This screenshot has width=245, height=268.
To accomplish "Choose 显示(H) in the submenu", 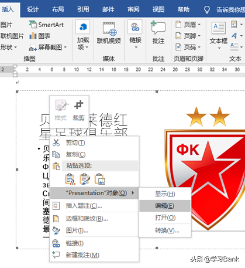I will click(x=165, y=194).
